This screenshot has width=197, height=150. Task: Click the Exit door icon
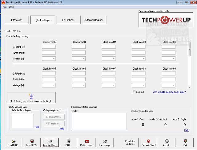(185, 141)
